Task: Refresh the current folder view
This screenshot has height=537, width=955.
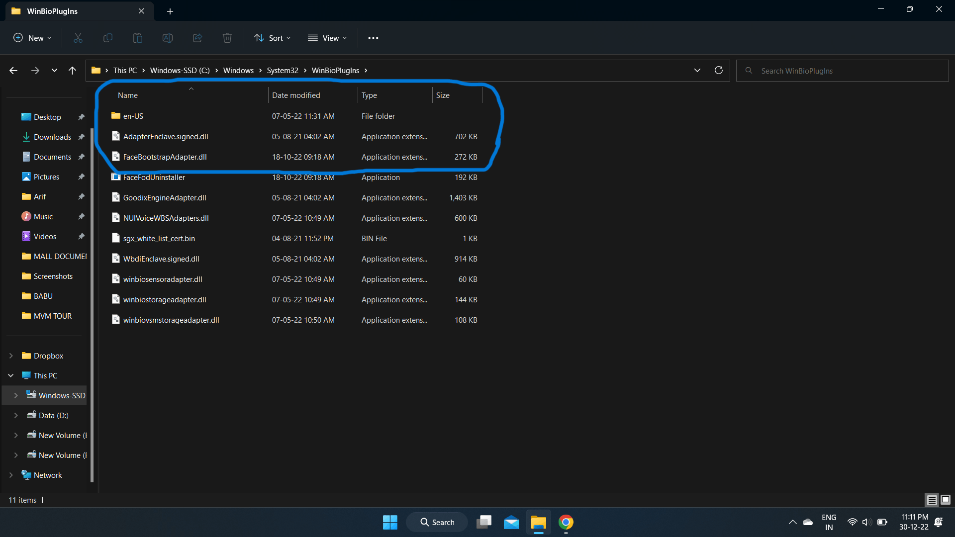Action: click(718, 70)
